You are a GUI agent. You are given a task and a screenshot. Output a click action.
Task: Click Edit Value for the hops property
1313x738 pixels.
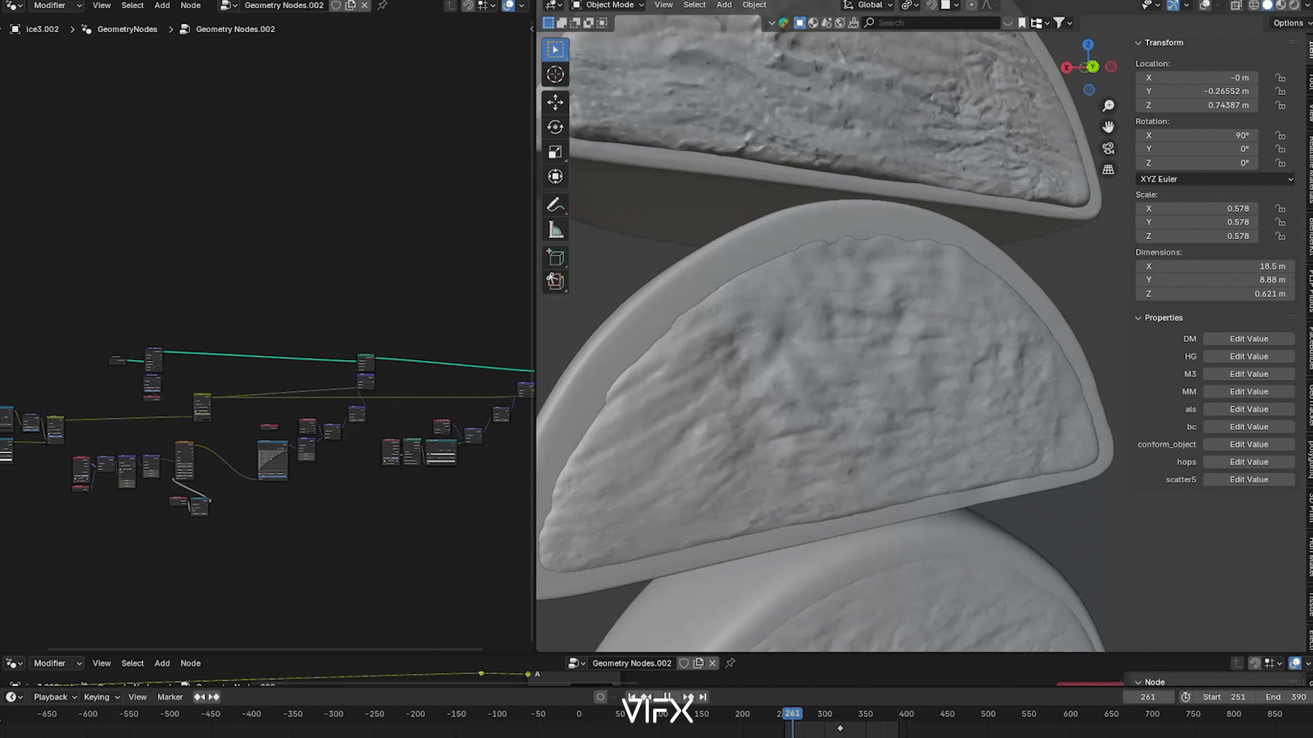tap(1249, 462)
